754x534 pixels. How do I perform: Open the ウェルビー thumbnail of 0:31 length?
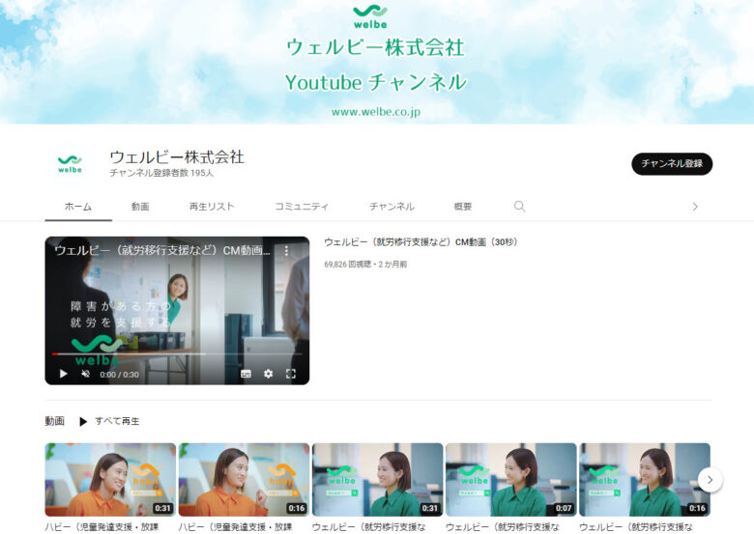(377, 479)
